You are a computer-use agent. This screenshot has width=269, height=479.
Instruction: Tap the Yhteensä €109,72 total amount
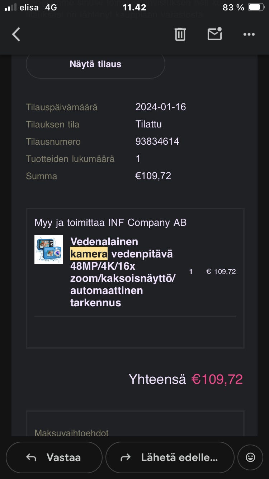(217, 379)
